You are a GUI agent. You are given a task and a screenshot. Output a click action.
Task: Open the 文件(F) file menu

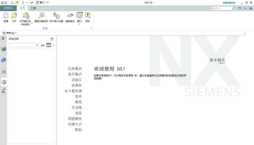[8, 8]
